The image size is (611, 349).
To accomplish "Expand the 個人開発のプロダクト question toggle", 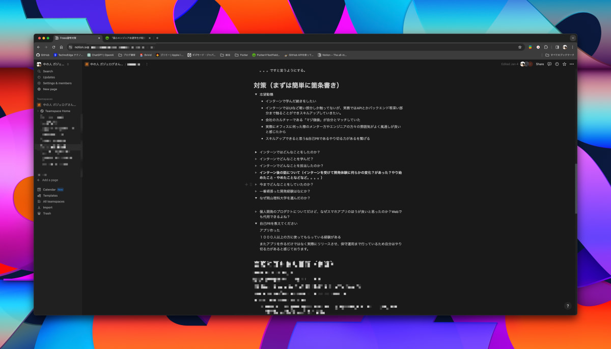I will point(256,211).
